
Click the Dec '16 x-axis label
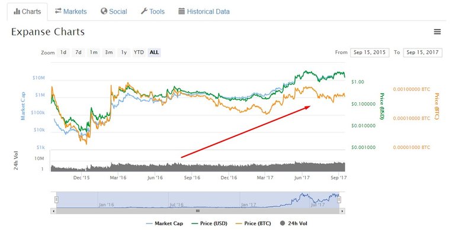click(x=229, y=177)
